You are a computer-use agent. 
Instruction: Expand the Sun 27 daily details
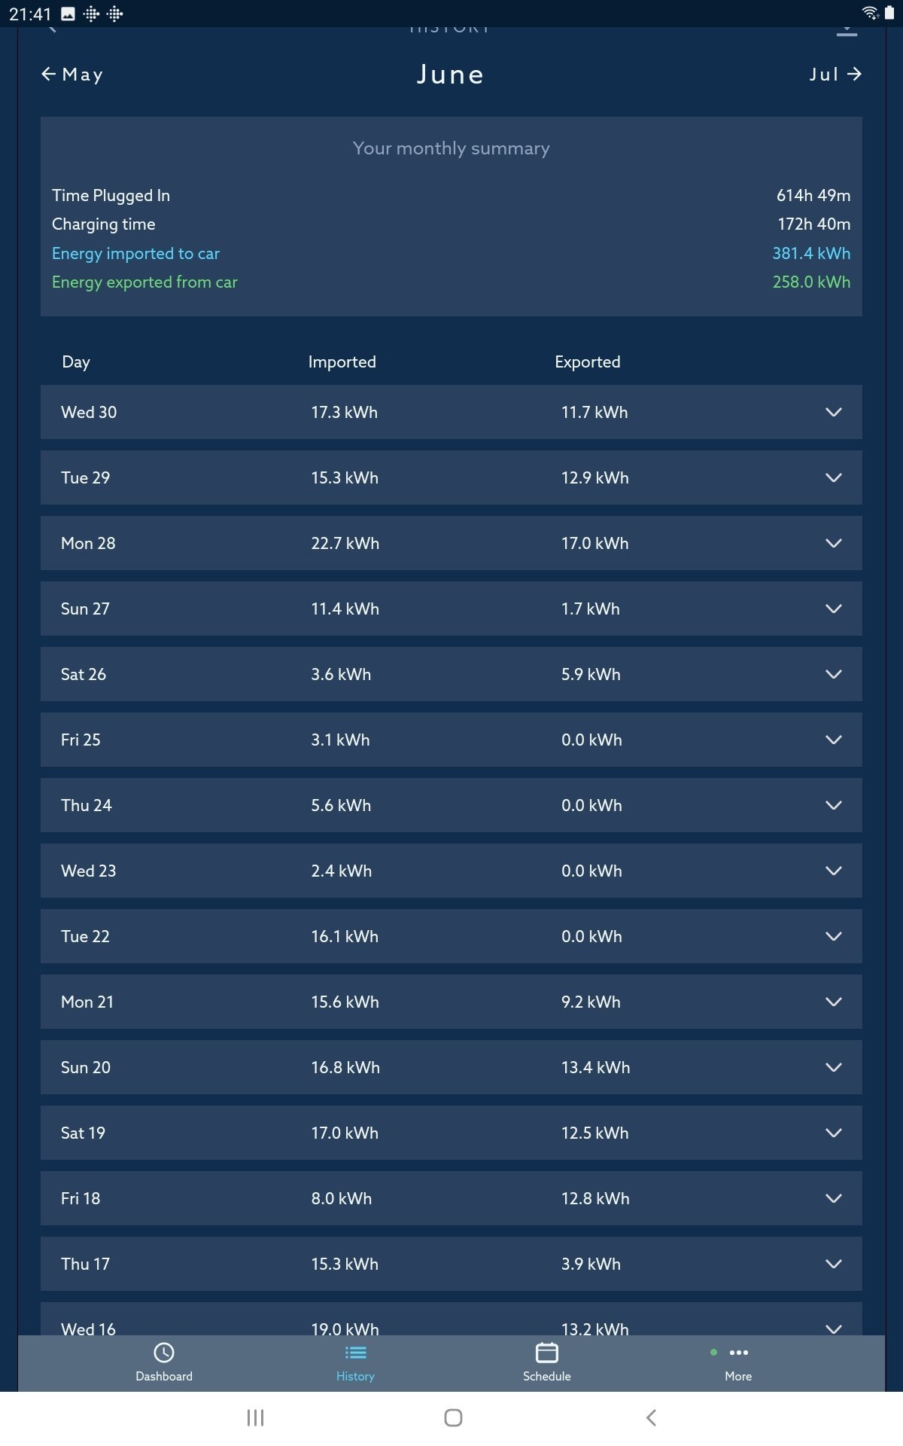832,609
